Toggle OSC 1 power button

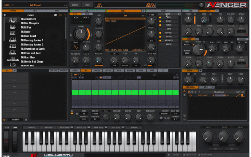[71, 11]
